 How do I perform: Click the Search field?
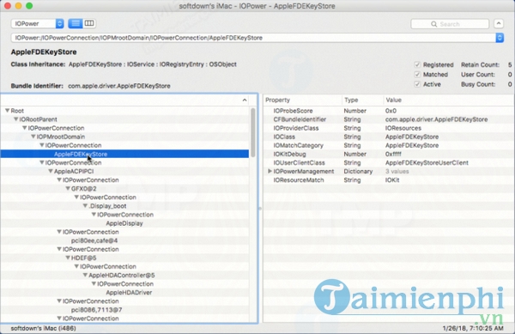click(450, 24)
